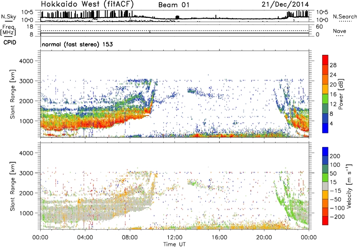
Task: Click the "1000" tick of velocity panel
Action: 26,213
